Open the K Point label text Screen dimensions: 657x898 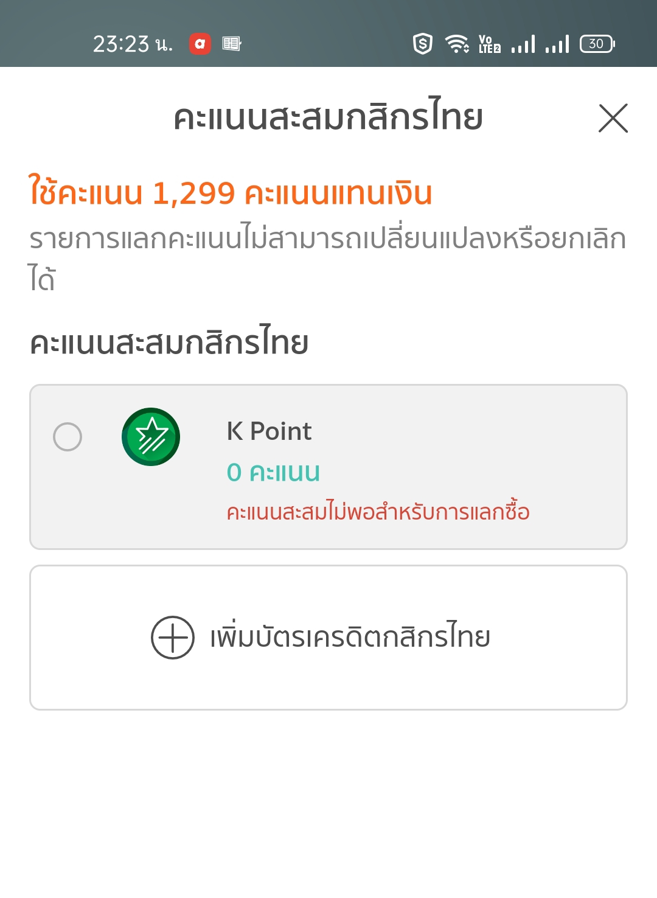coord(269,431)
